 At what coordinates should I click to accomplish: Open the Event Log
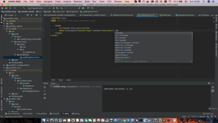208,114
